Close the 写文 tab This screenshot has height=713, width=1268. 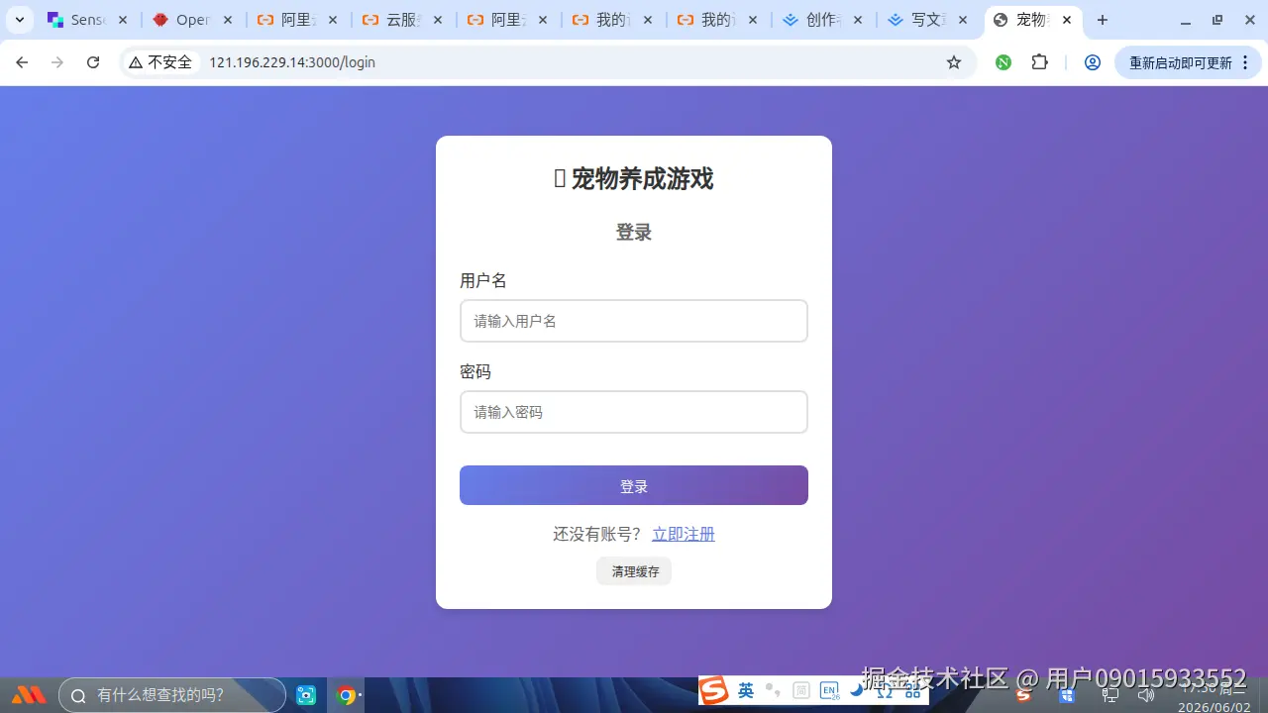click(963, 20)
